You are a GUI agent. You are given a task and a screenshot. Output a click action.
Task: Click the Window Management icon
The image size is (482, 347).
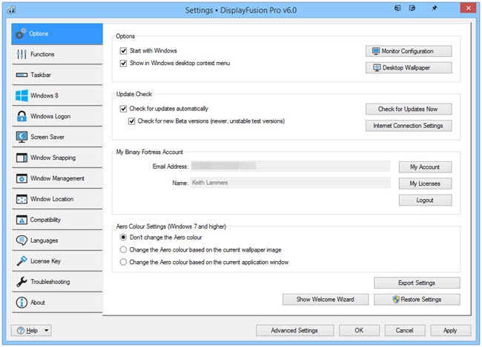pyautogui.click(x=22, y=178)
